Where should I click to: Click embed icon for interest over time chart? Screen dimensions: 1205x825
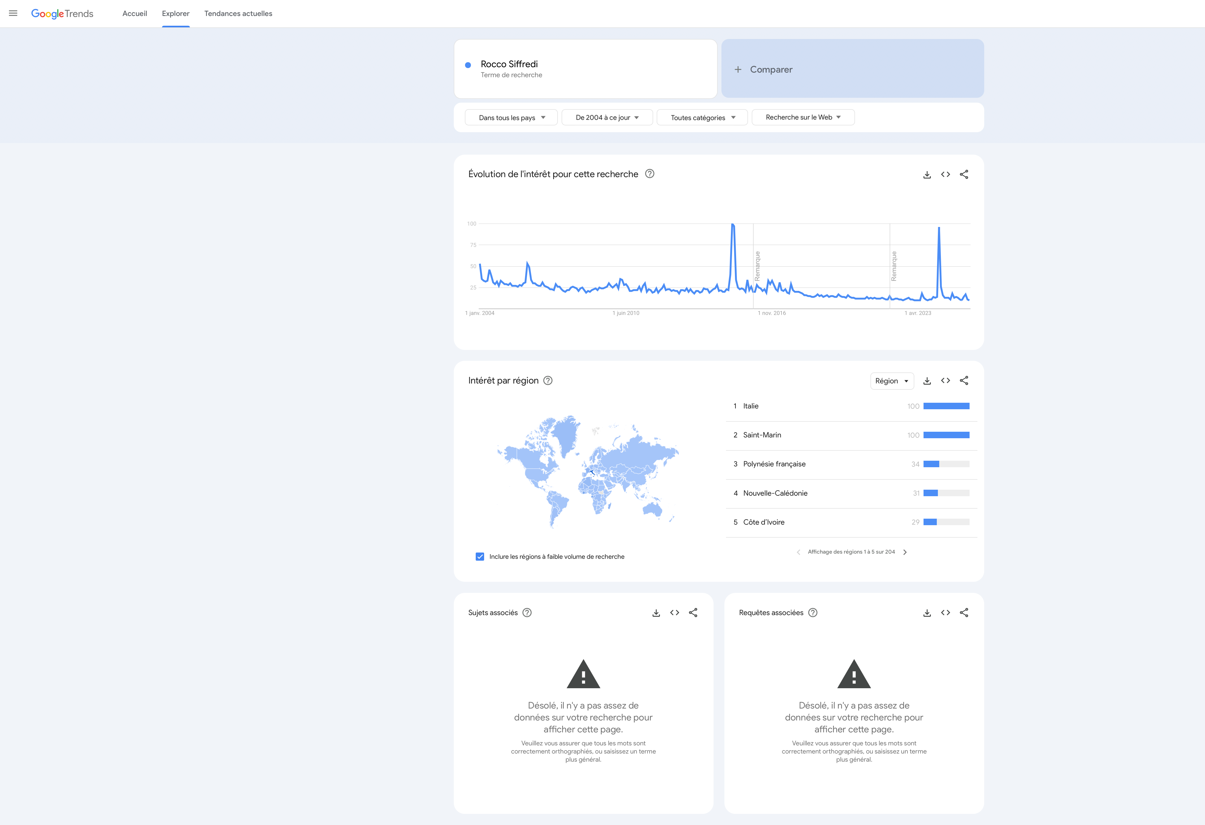coord(945,175)
